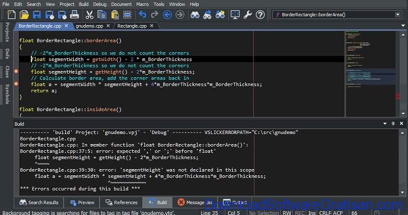Jump to the BorderRectangle.cpp:37:5 error line

(118, 151)
